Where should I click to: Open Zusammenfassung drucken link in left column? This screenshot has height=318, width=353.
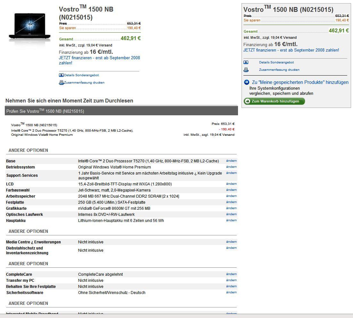(x=84, y=83)
